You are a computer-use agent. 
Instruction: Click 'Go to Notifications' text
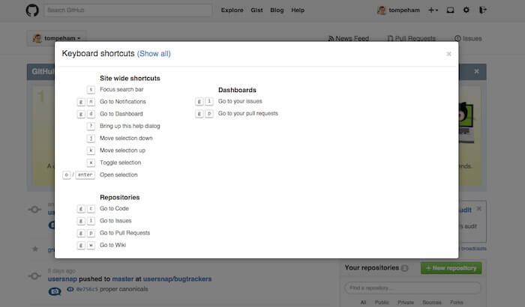pos(123,101)
